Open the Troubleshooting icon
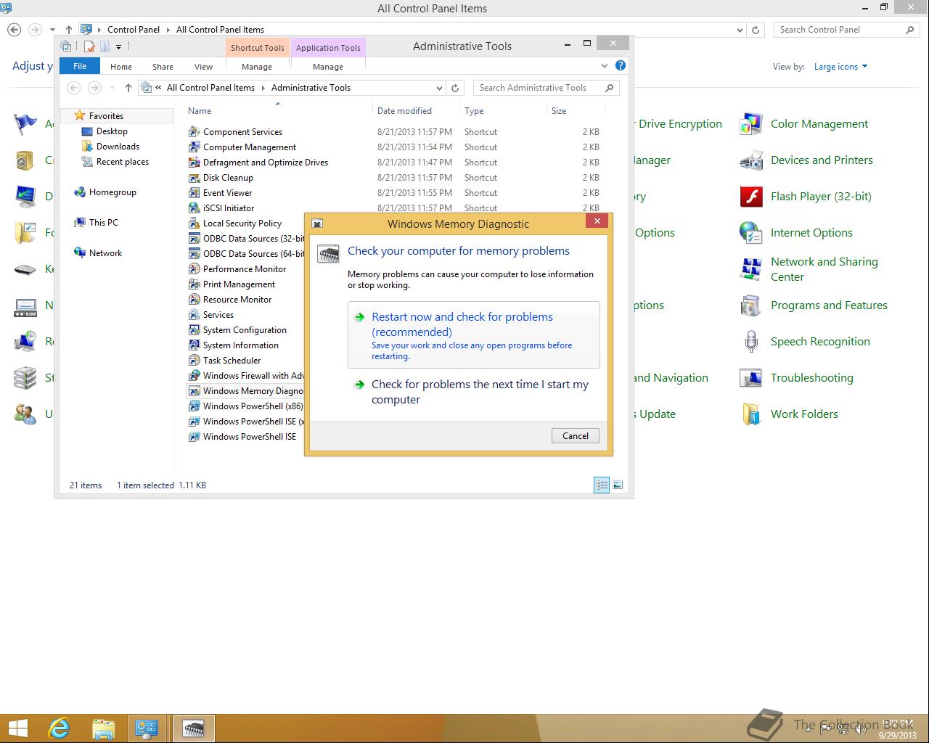Screen dimensions: 929x743 (x=750, y=378)
